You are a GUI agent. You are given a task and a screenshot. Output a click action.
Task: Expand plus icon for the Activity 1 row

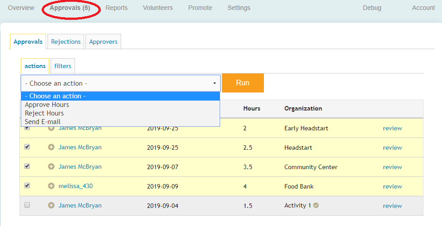51,205
